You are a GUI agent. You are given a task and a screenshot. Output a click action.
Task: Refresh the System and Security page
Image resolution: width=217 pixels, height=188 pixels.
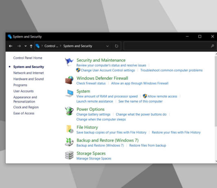(x=117, y=46)
